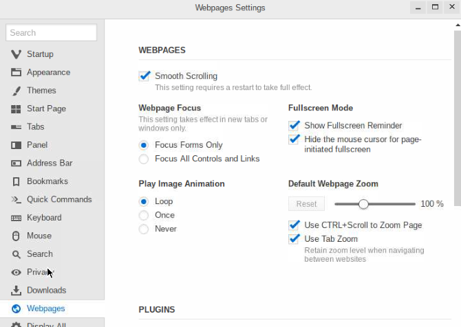Viewport: 461px width, 327px height.
Task: Toggle Hide the mouse cursor checkbox
Action: click(294, 139)
